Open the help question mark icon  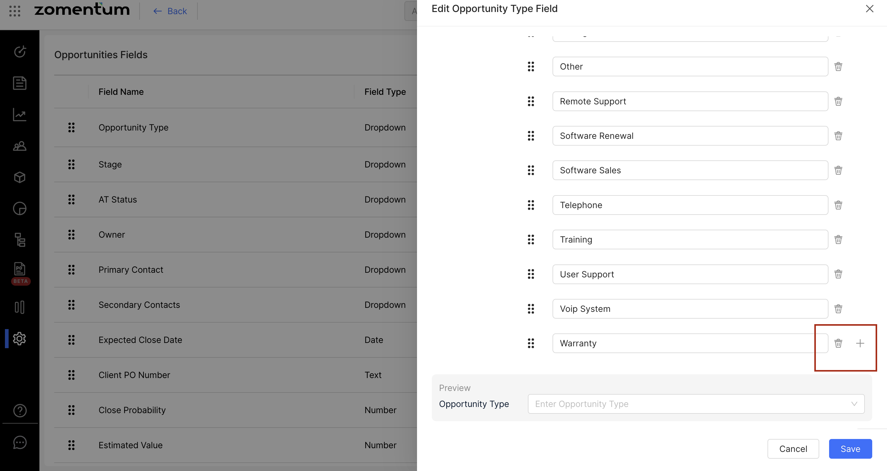pos(20,410)
